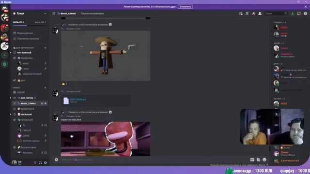Collapse the second channel category header
The width and height of the screenshot is (310, 174).
(16, 87)
